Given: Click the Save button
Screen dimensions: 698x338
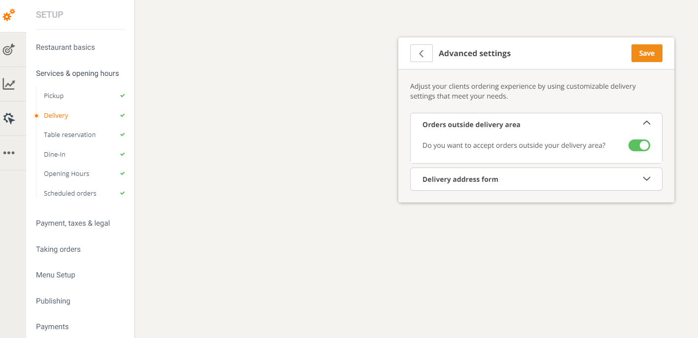Looking at the screenshot, I should point(646,53).
